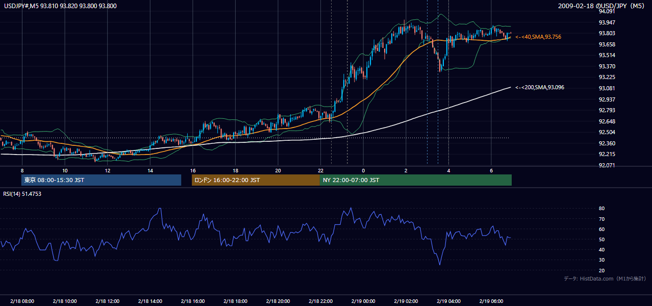
Task: Click the 'データ: HistData.com' source credit
Action: (605, 278)
